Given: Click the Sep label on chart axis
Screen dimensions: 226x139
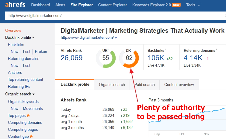Looking at the screenshot, I should click(x=157, y=134).
